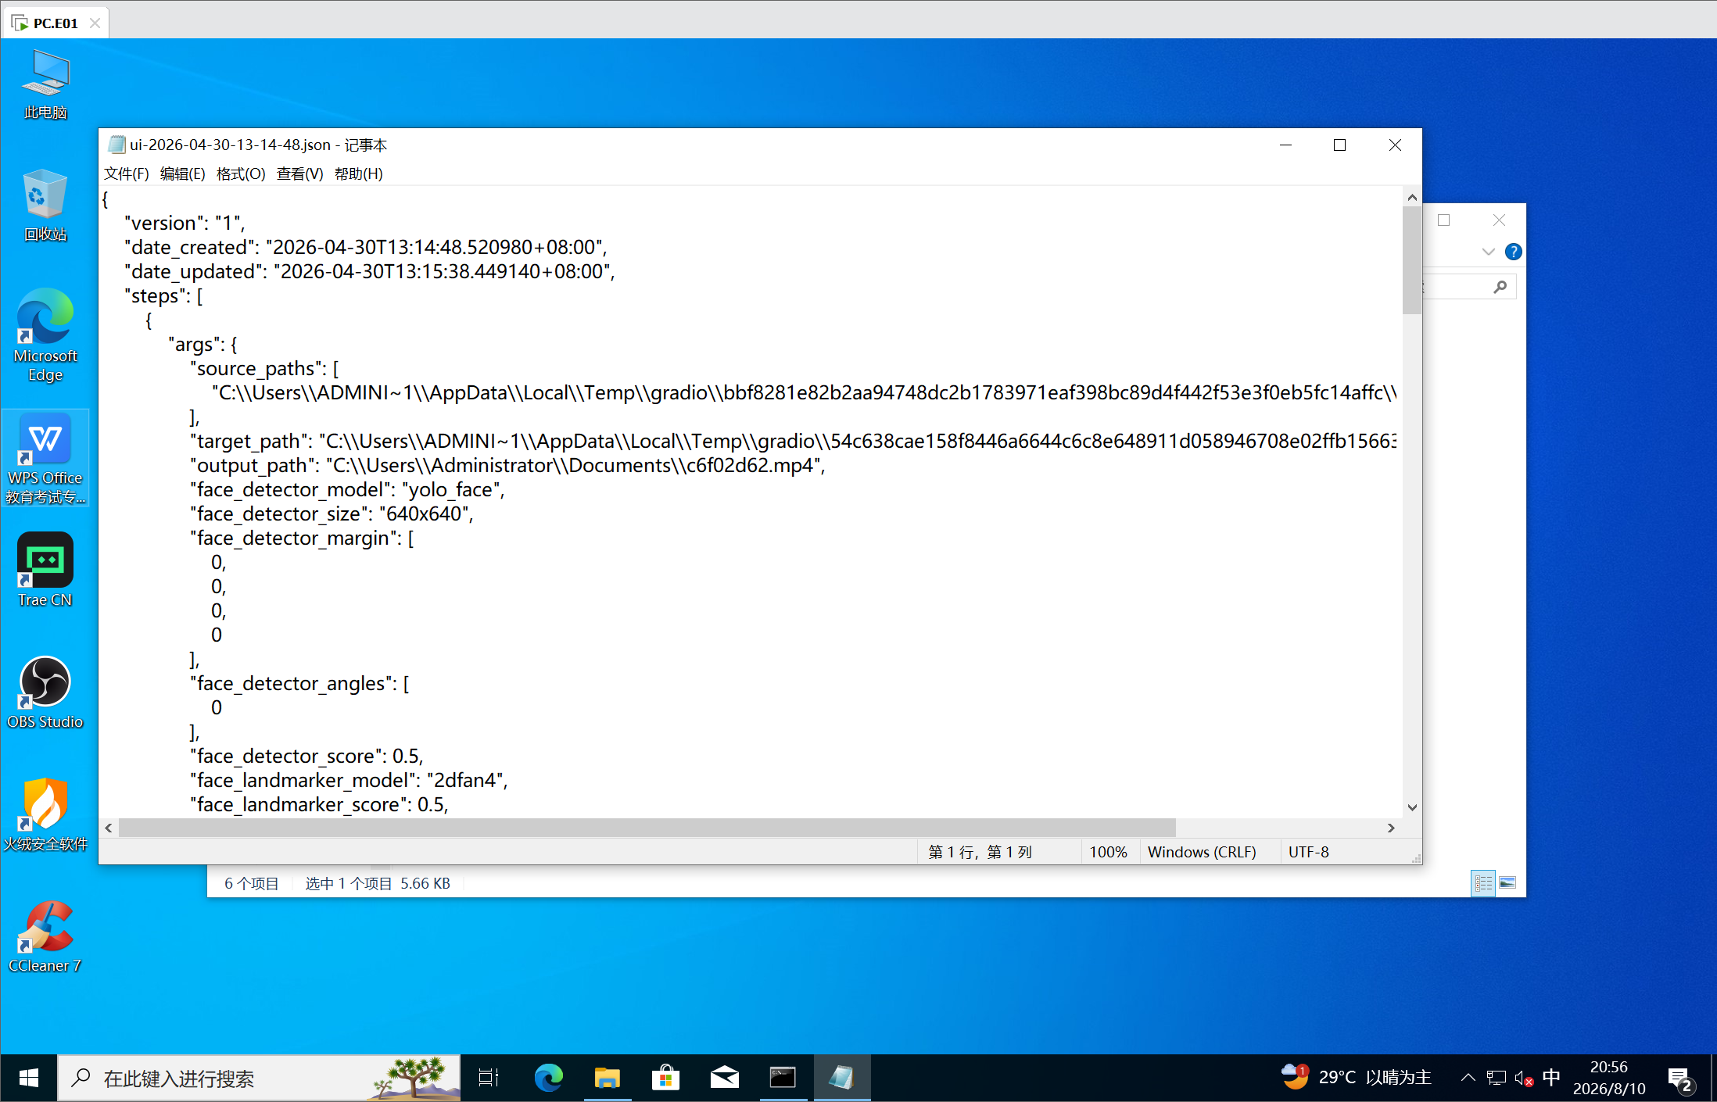The image size is (1717, 1102).
Task: Click the "face_detector_model" line in Notepad
Action: [347, 489]
